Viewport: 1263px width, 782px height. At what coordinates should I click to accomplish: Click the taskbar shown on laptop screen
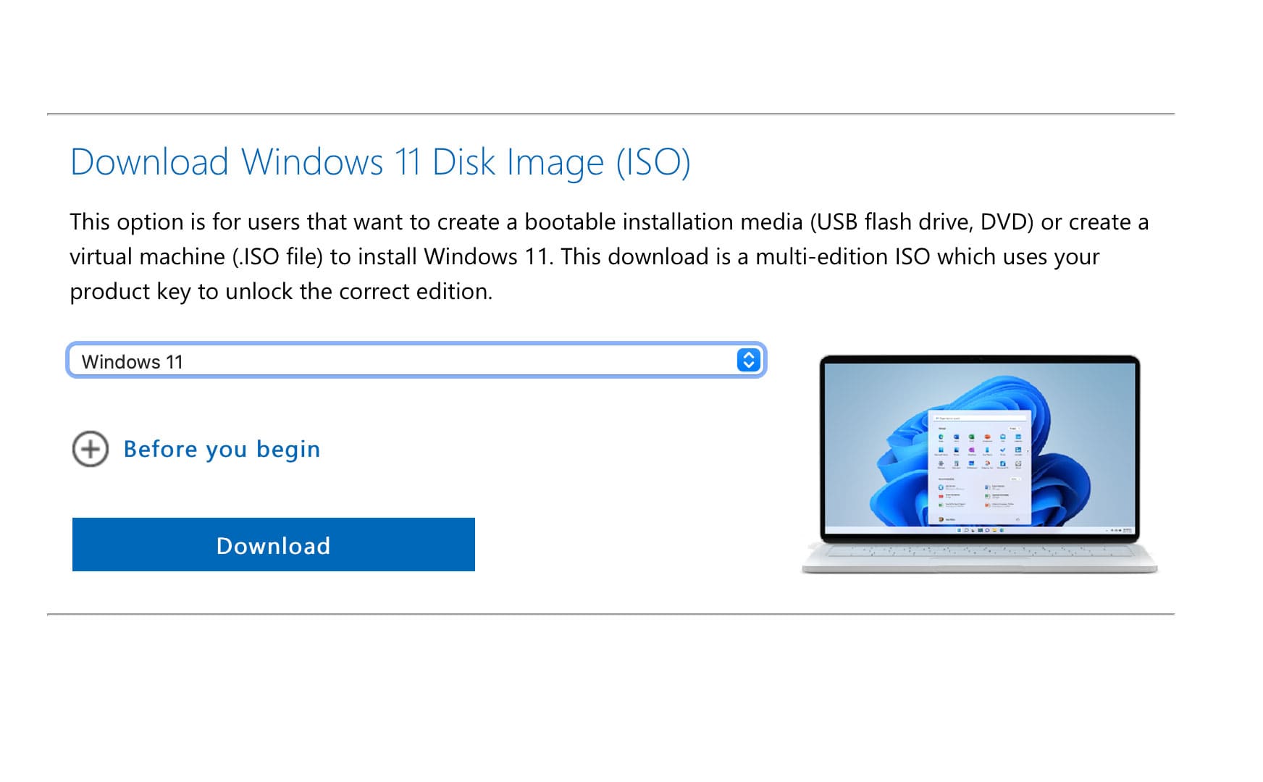pos(979,530)
